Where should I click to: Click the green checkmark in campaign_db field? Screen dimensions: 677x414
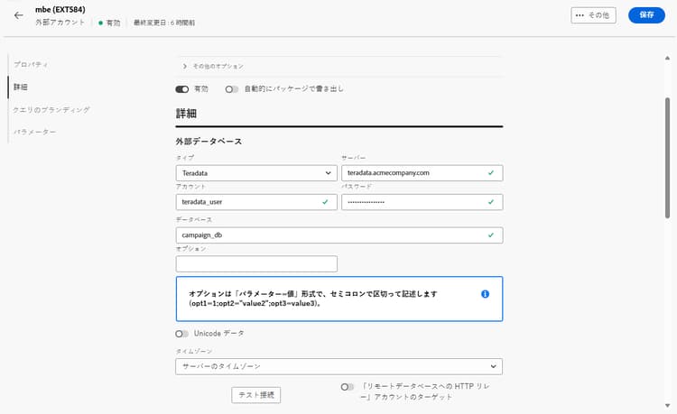[491, 235]
